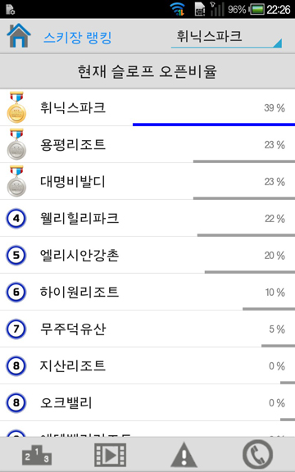Select the 오크밸리 row
Screen dimensions: 295x472
tap(147, 402)
